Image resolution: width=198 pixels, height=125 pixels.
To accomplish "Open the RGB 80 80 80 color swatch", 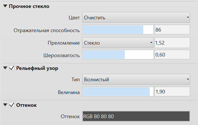I will 136,116.
